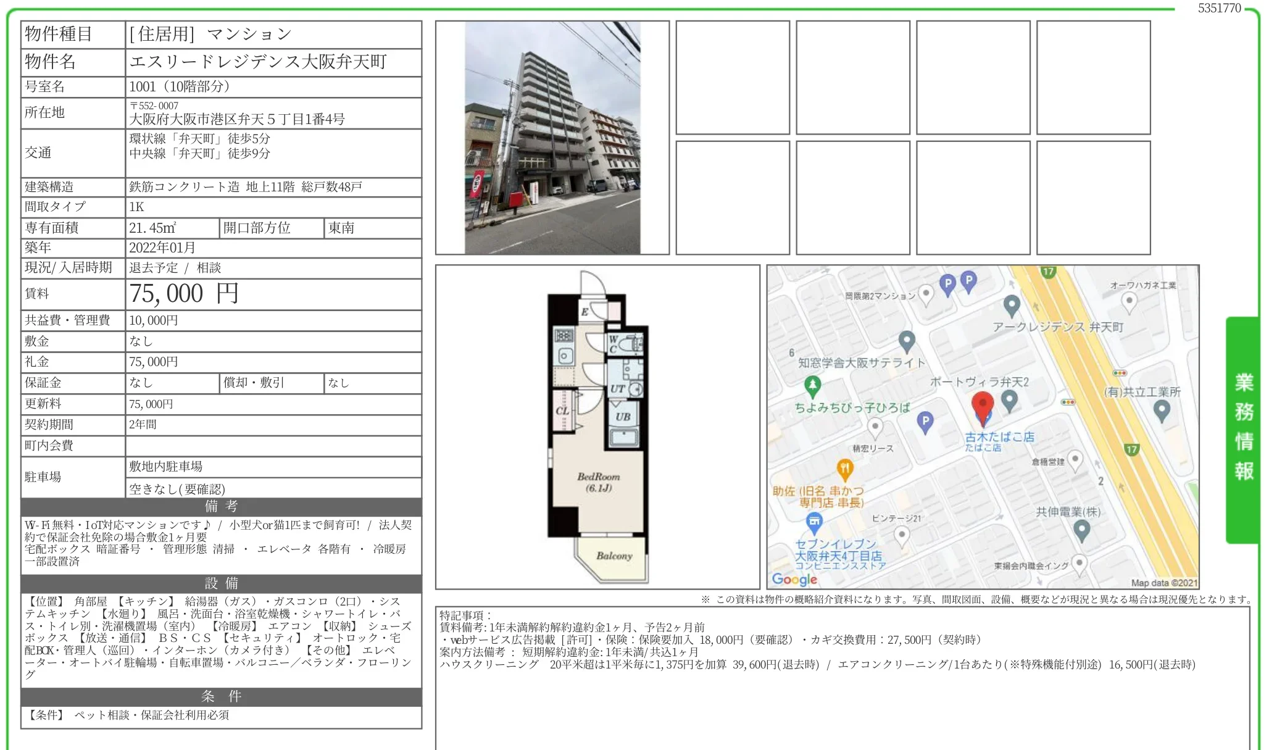Image resolution: width=1269 pixels, height=750 pixels.
Task: Open the building exterior photo
Action: tap(552, 138)
